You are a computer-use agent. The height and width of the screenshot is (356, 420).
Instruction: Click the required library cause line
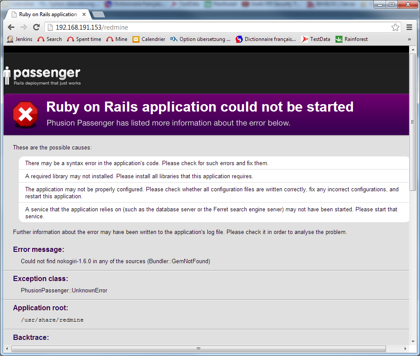pyautogui.click(x=139, y=176)
